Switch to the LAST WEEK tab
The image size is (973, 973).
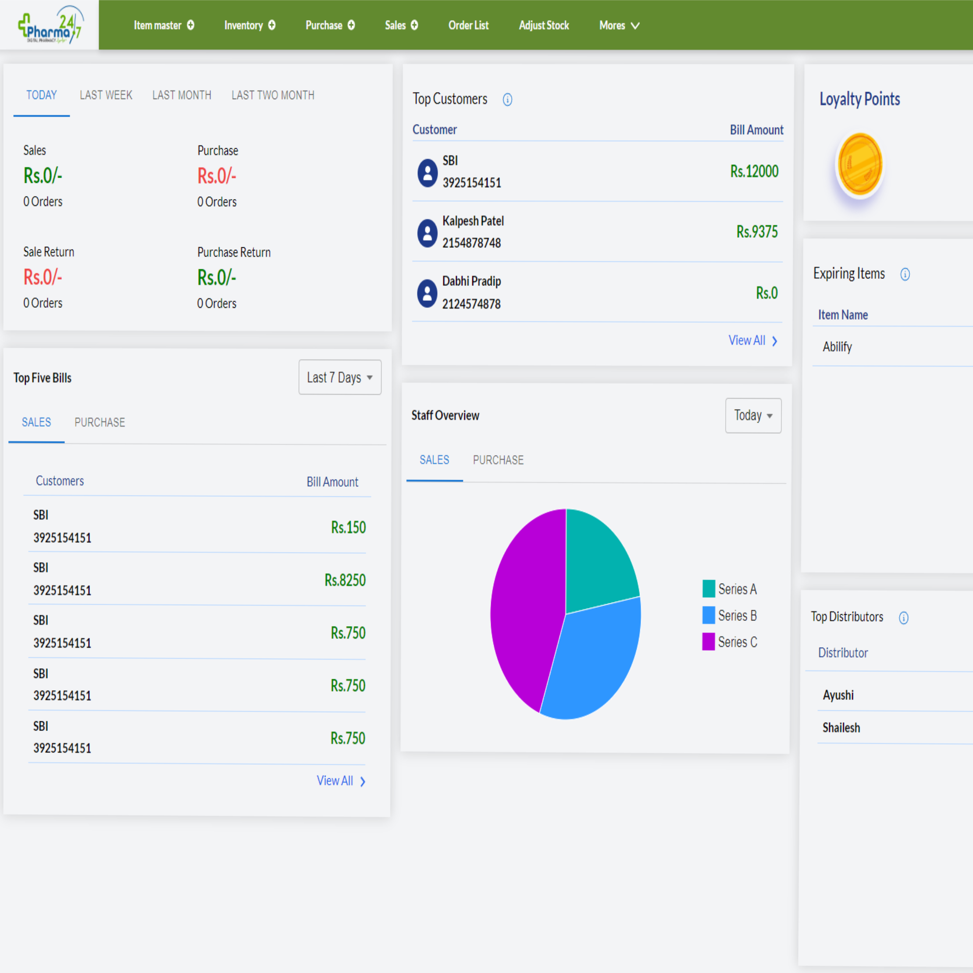(106, 95)
